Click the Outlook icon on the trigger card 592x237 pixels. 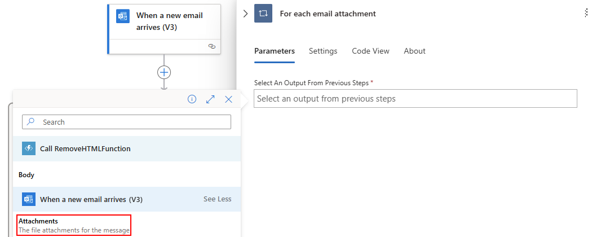[x=123, y=16]
